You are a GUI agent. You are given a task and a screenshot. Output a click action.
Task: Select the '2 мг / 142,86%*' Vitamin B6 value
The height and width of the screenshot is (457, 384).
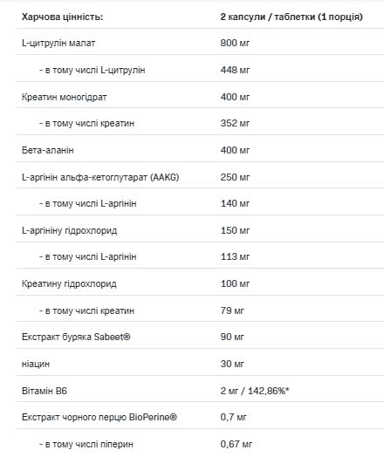255,391
